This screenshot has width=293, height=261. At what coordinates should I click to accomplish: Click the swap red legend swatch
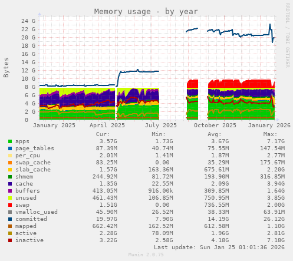pyautogui.click(x=10, y=205)
